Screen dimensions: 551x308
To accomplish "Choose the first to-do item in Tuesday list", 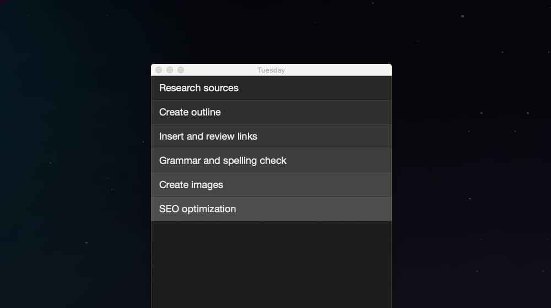I will point(271,88).
